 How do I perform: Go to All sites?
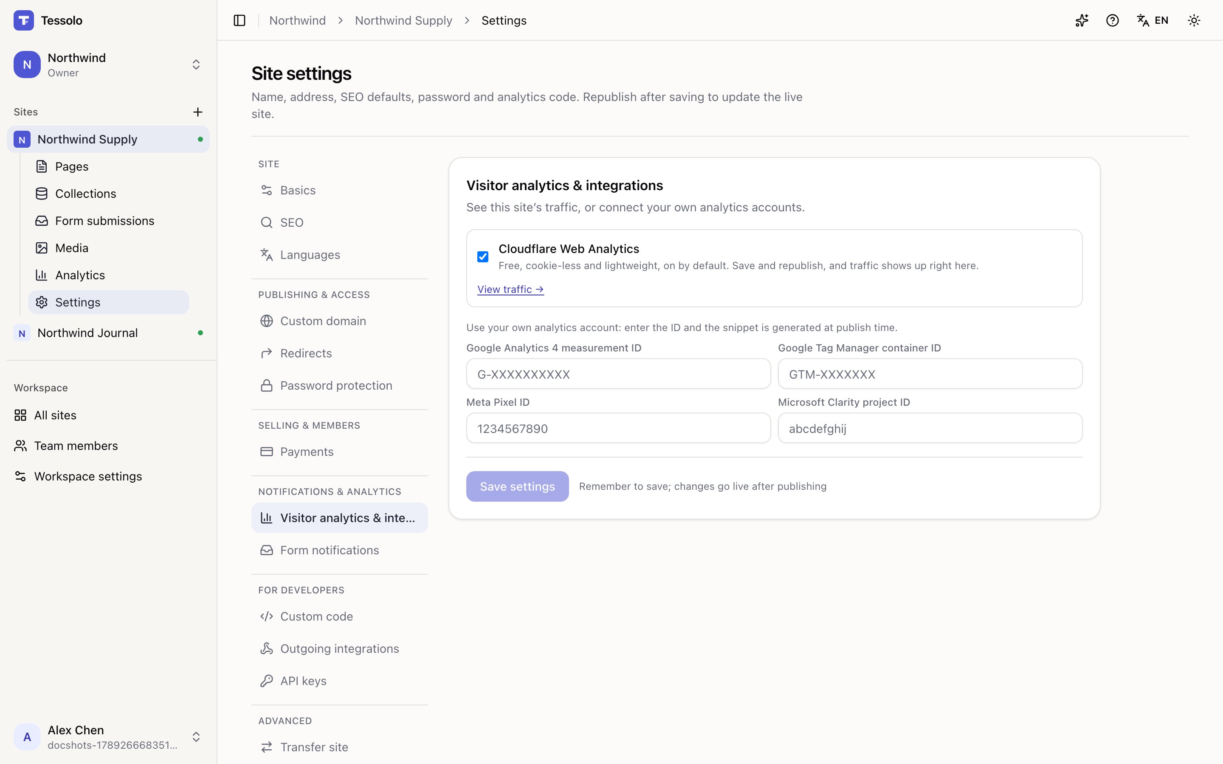(108, 416)
